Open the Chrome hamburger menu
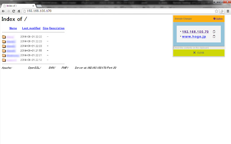The image size is (231, 144). 228,11
